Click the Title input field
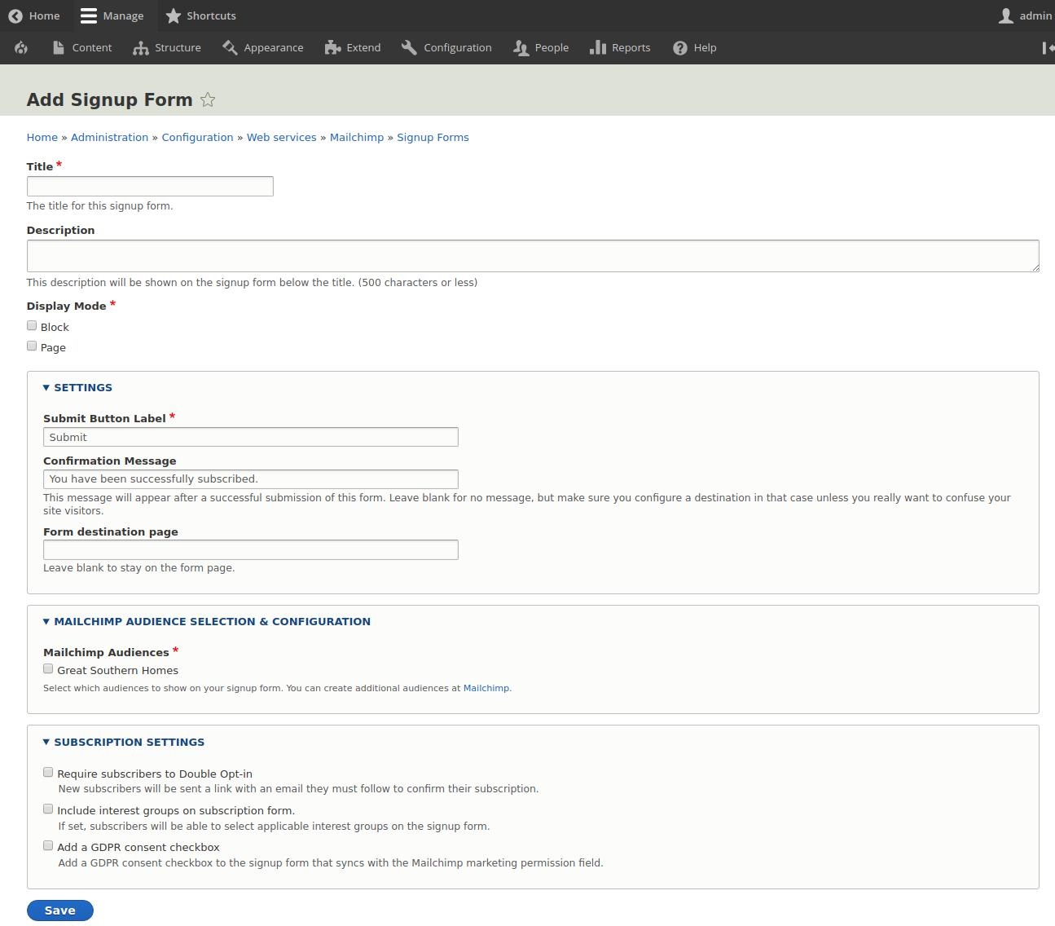Screen dimensions: 1055x926 [x=149, y=186]
